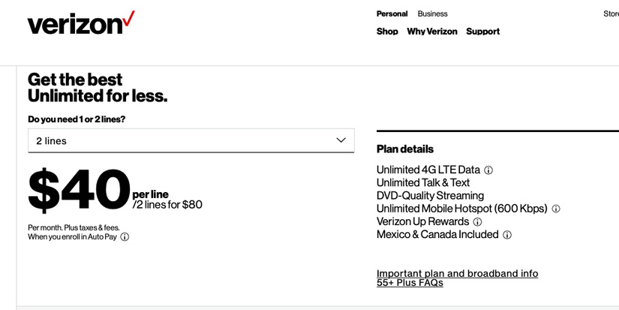619x310 pixels.
Task: Open info icon next to Auto Pay
Action: click(x=125, y=237)
